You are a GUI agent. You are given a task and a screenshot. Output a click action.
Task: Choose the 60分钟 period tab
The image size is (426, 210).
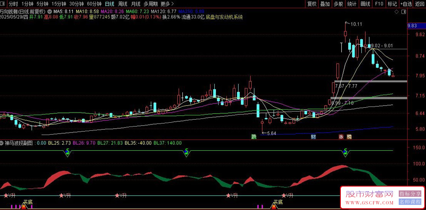click(x=94, y=4)
